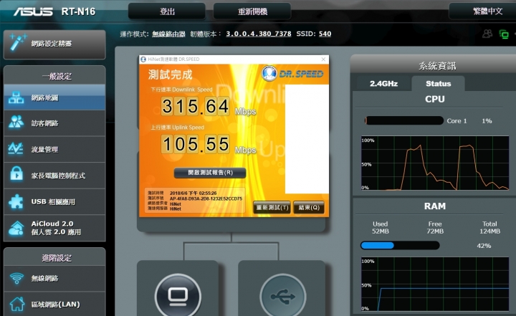Click the wireless Wi-Fi signal icon
Screen dimensions: 516x316
pyautogui.click(x=16, y=278)
